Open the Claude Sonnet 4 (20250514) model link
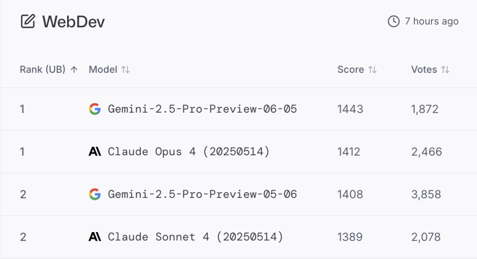 [x=195, y=237]
